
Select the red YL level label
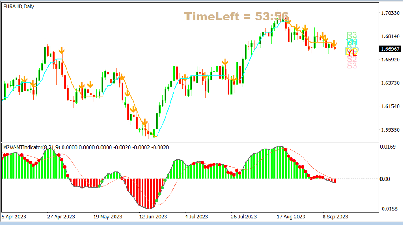point(352,52)
